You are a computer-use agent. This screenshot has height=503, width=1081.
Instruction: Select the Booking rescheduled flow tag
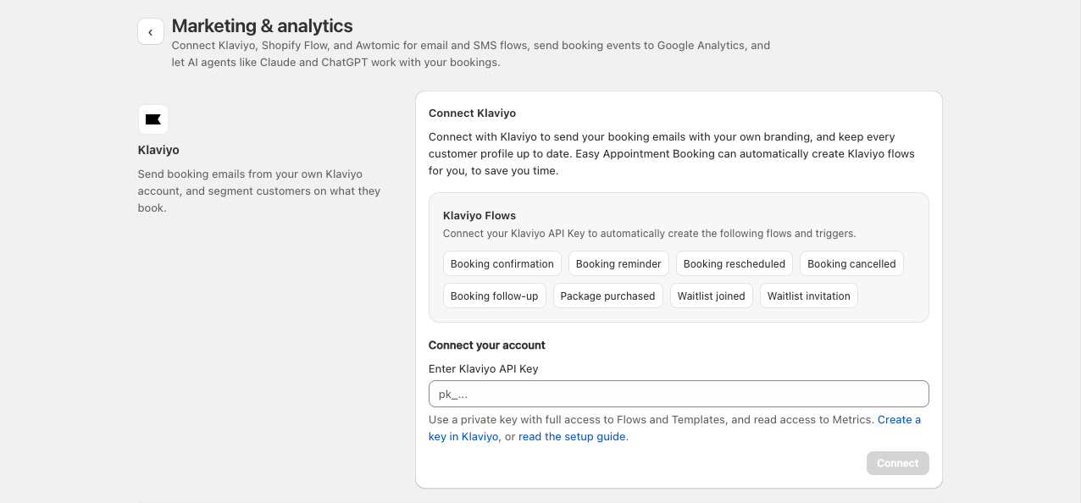(735, 263)
